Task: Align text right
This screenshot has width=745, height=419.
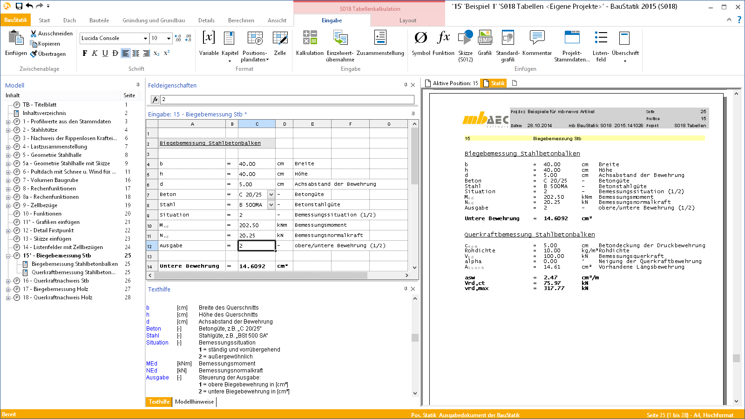Action: [x=146, y=53]
